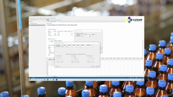Click the output pane vertical scrollbar
The height and width of the screenshot is (97, 173).
point(143,42)
